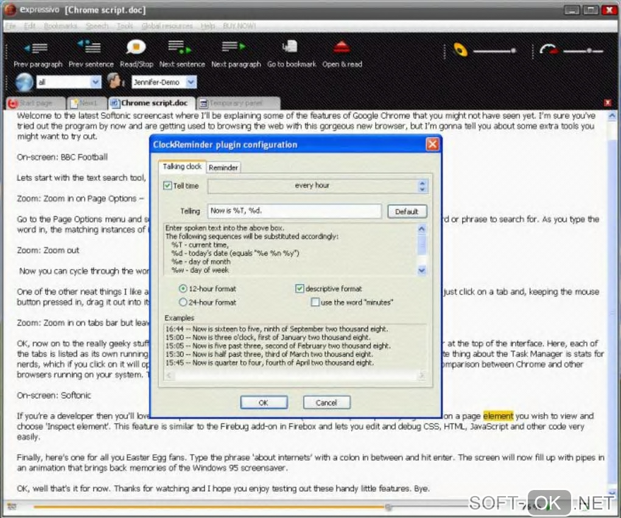Click the text 'Zoom: Zoom out'
Screen dimensions: 621x518
(48, 250)
